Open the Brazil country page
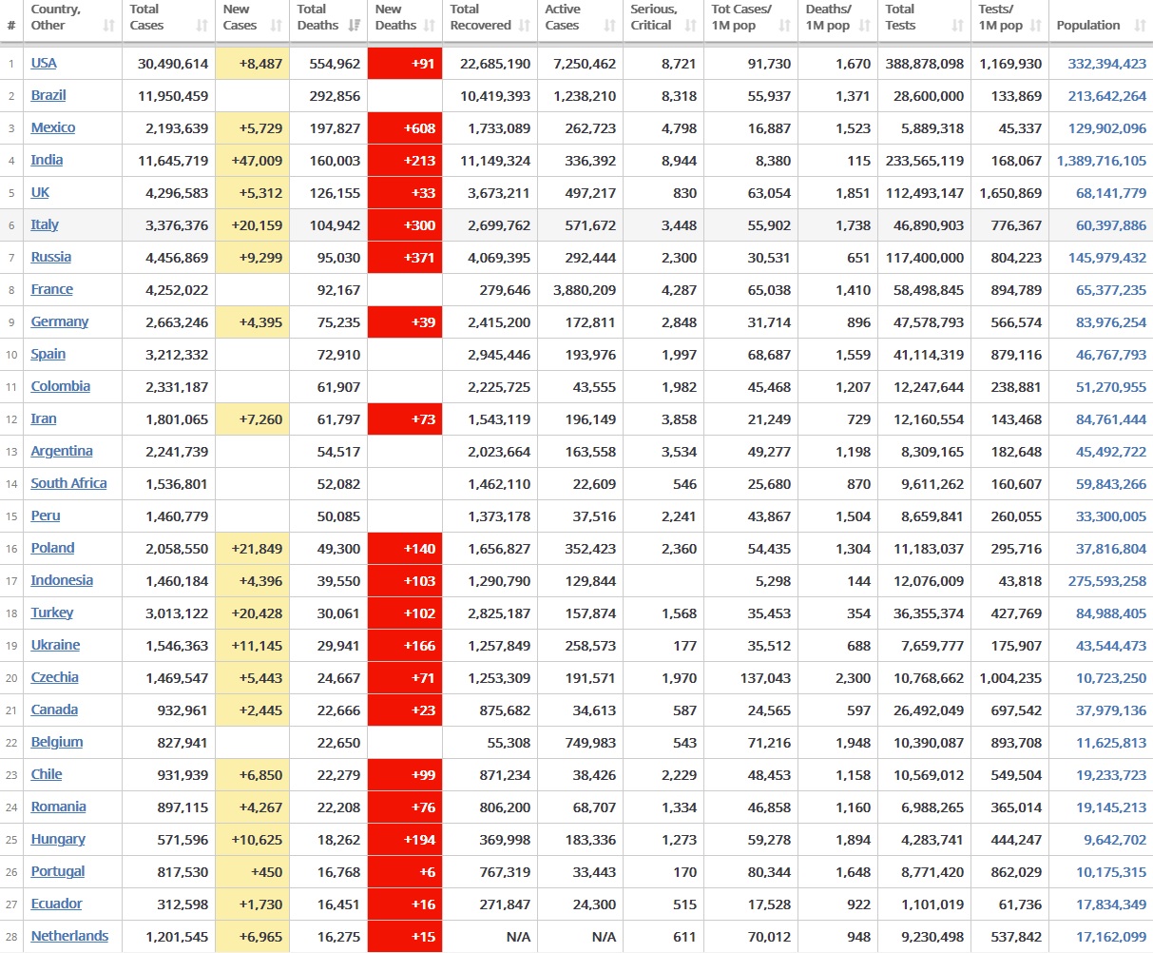 point(48,95)
